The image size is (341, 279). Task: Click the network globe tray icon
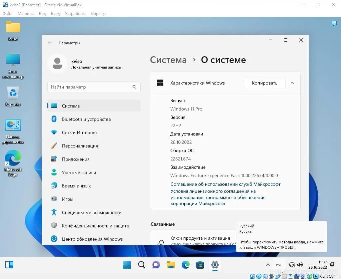point(292,265)
